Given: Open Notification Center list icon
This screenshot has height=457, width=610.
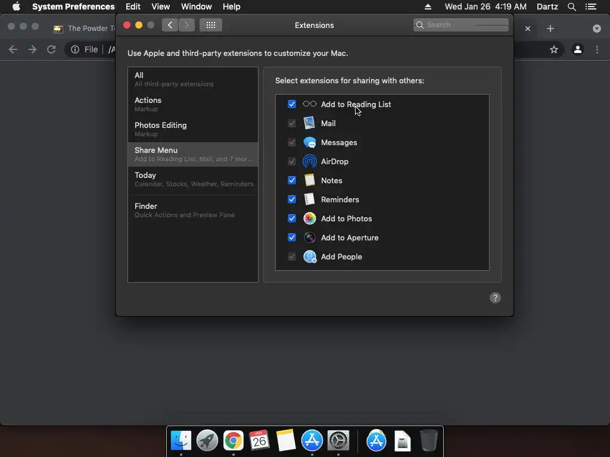Looking at the screenshot, I should [x=591, y=7].
